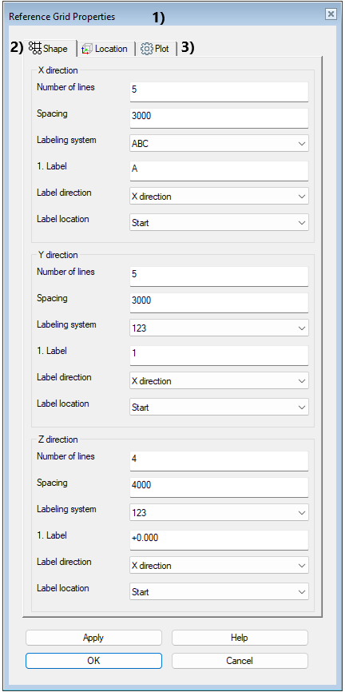Click the Apply button

tap(93, 638)
